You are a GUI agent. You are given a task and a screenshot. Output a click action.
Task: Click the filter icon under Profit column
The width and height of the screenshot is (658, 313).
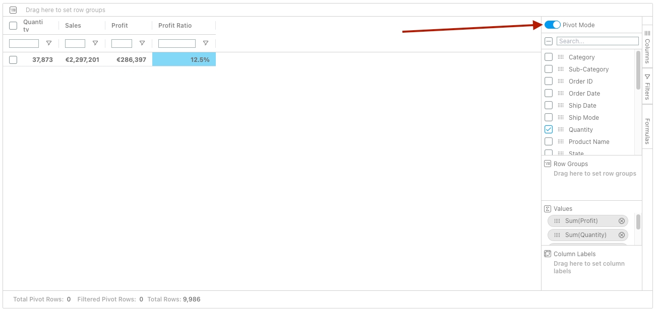coord(142,43)
